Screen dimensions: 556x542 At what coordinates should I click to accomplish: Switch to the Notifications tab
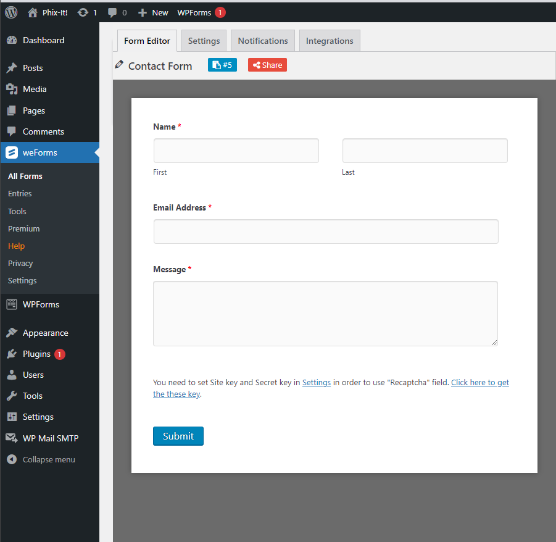coord(263,41)
